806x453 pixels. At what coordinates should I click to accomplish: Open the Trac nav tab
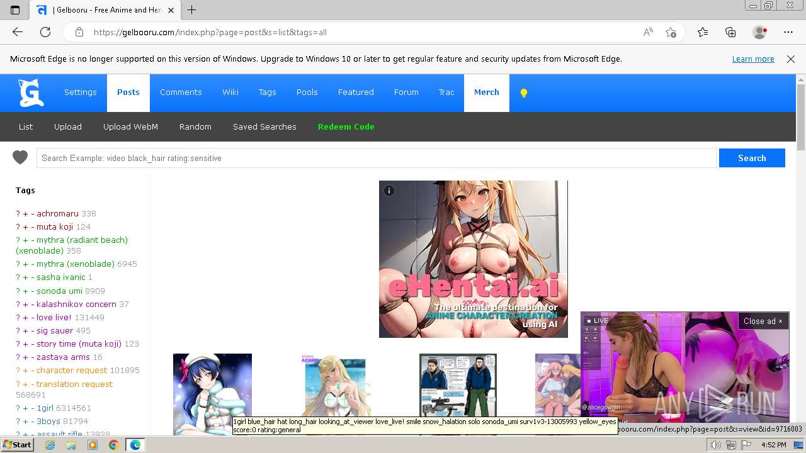pyautogui.click(x=446, y=92)
